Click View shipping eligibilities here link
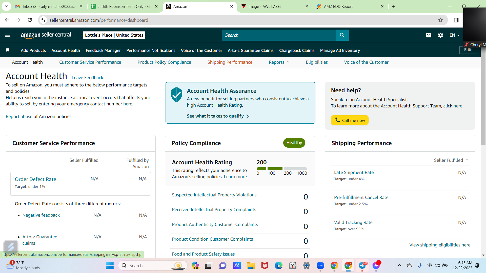 440,245
